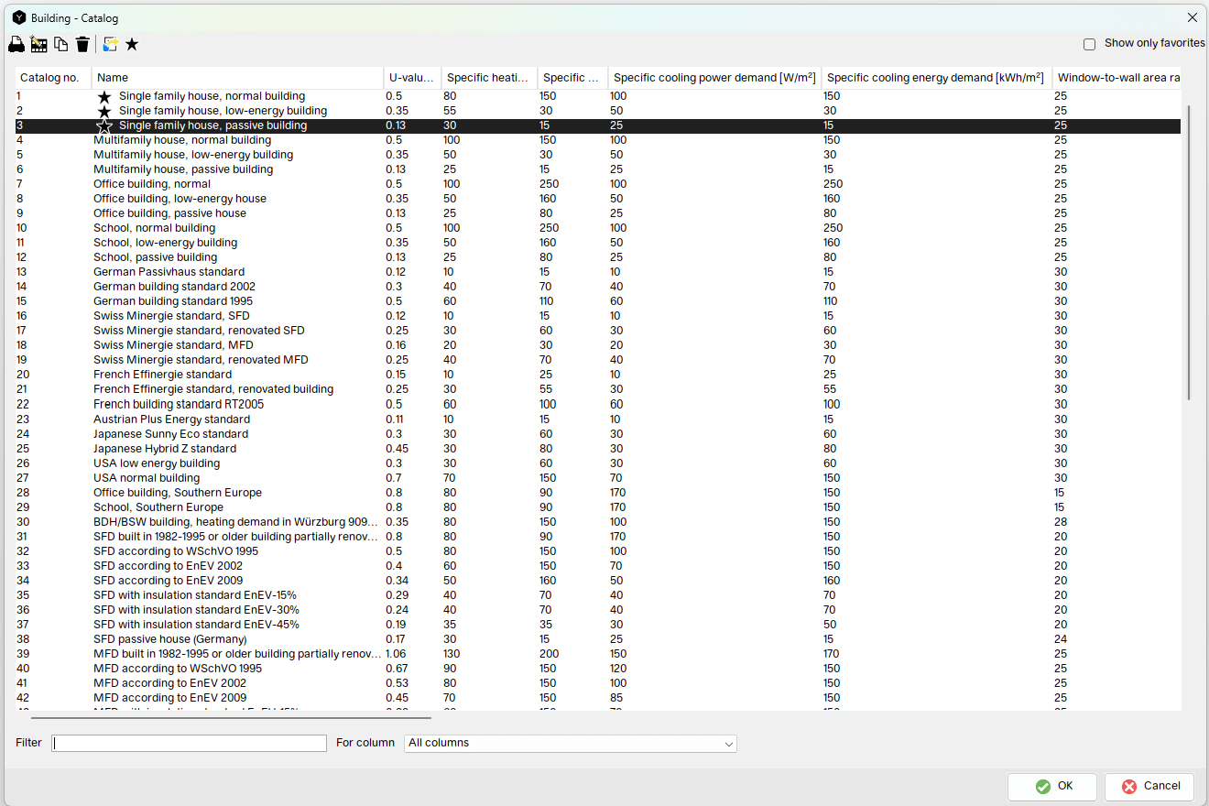The image size is (1209, 806).
Task: Unfavorite 'Single family house, normal building'
Action: point(103,95)
